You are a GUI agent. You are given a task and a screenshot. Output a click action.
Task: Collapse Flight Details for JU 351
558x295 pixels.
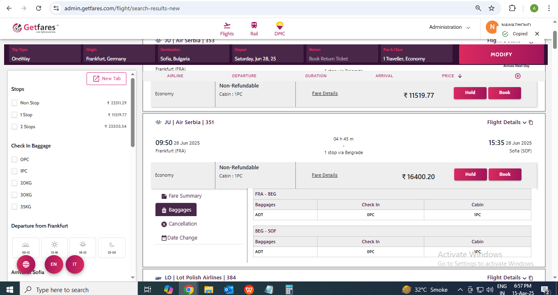click(506, 122)
